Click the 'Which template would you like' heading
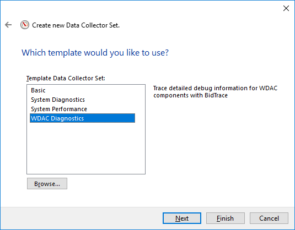The image size is (295, 230). [95, 53]
